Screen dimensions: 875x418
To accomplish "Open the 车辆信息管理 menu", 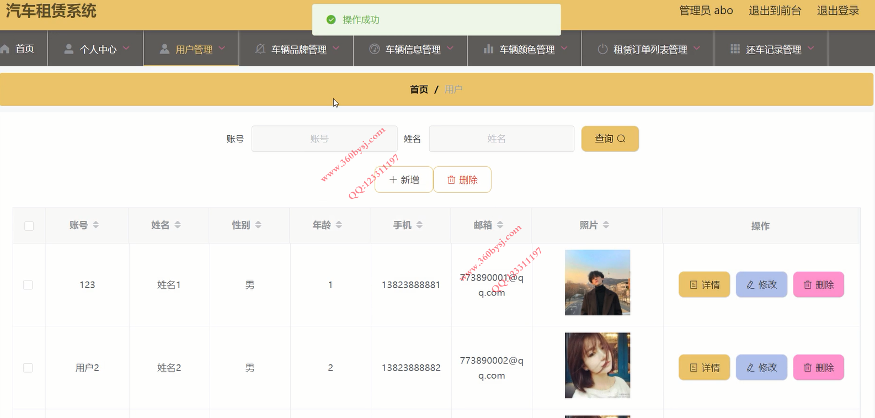I will [x=410, y=49].
